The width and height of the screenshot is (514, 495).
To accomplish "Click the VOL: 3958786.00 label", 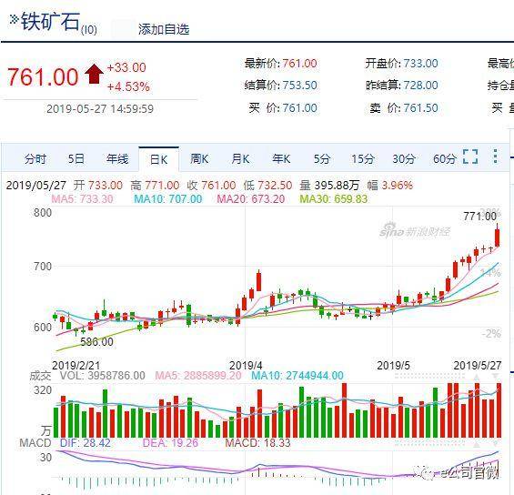I will pyautogui.click(x=102, y=376).
